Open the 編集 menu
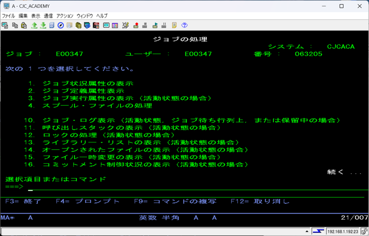This screenshot has width=369, height=236. click(23, 16)
